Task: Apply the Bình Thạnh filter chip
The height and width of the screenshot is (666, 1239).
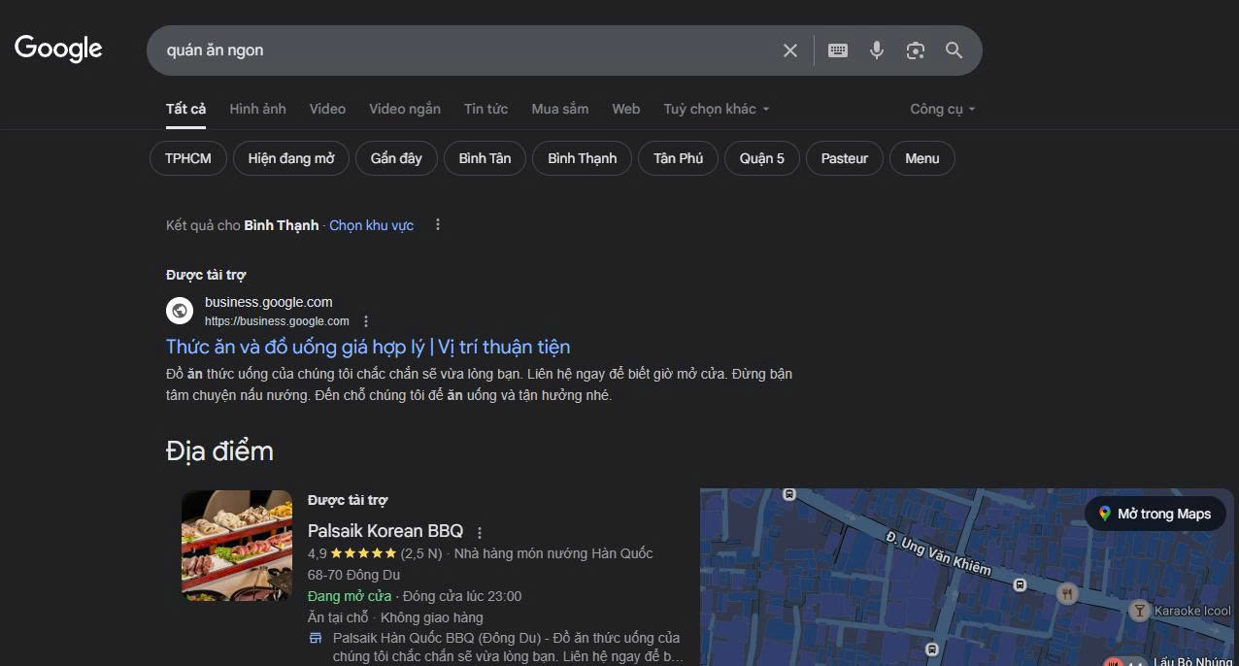Action: point(582,158)
